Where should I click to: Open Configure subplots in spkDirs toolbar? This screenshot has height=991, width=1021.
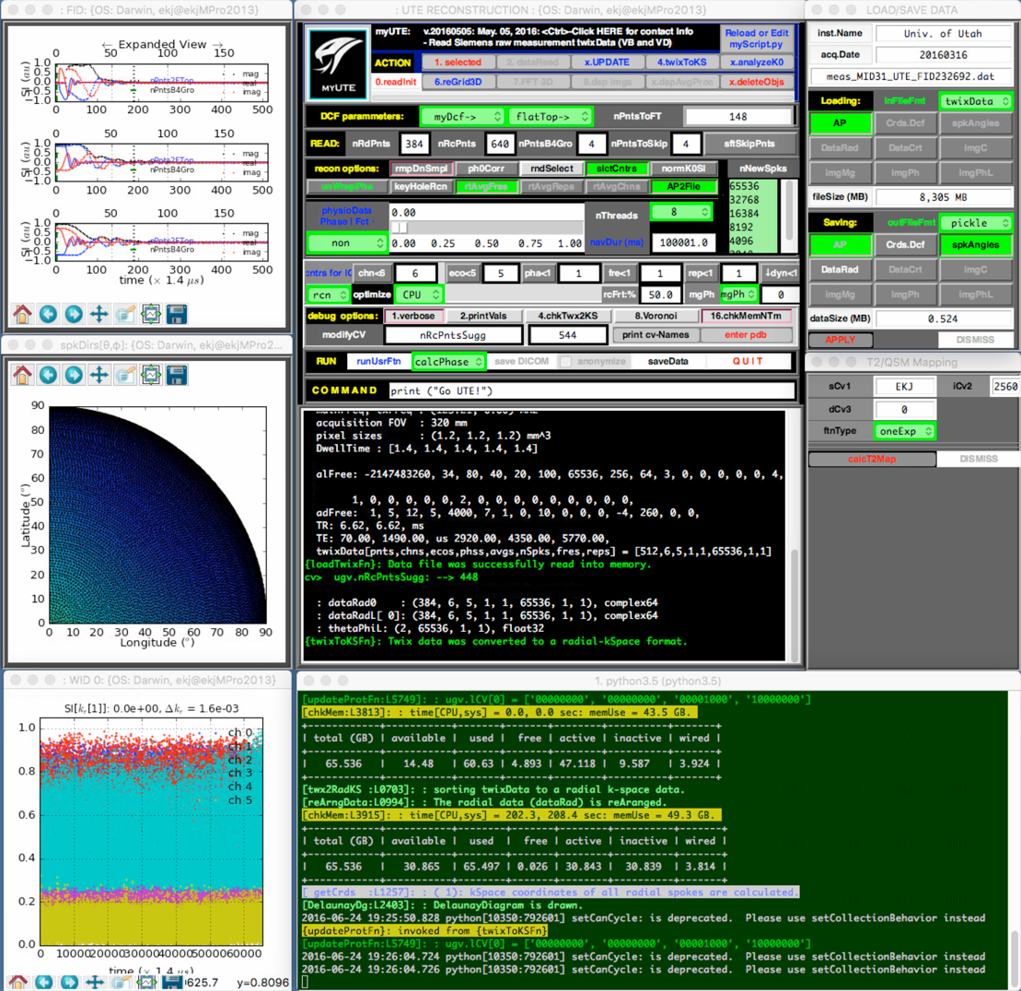(151, 375)
